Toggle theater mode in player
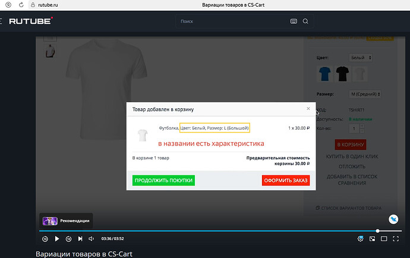The height and width of the screenshot is (258, 410). pos(384,239)
